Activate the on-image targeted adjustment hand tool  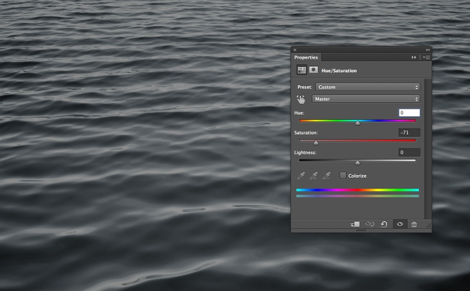coord(301,99)
